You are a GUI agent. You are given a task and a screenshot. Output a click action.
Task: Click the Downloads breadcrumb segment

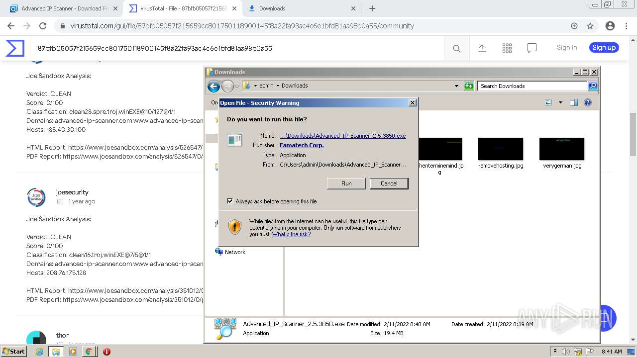coord(295,86)
